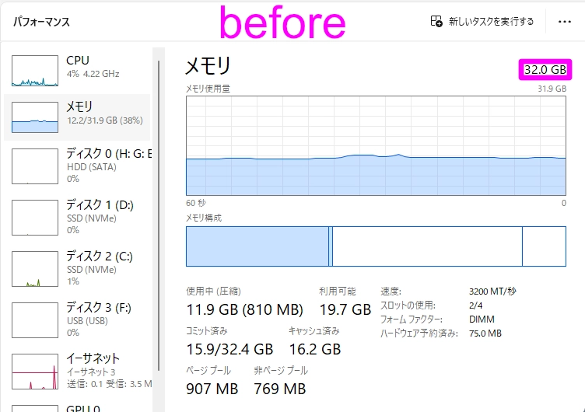Click the CPU label in sidebar
The height and width of the screenshot is (412, 585).
click(x=78, y=61)
